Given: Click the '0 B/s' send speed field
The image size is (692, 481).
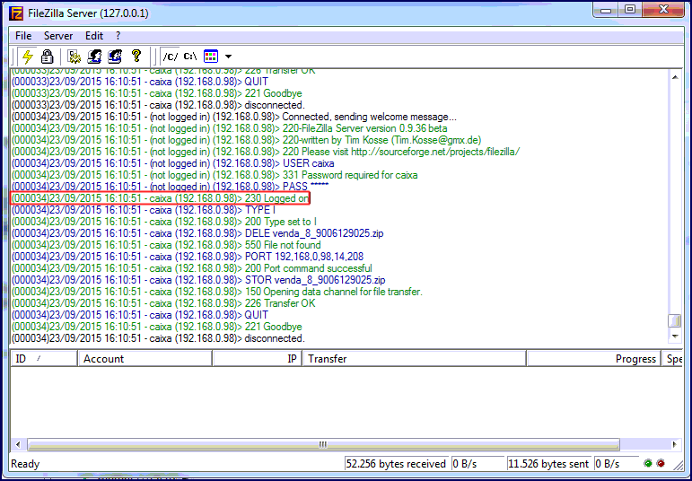Looking at the screenshot, I should pyautogui.click(x=616, y=464).
